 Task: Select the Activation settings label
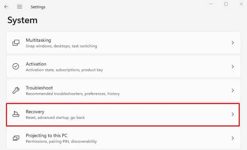click(x=36, y=64)
